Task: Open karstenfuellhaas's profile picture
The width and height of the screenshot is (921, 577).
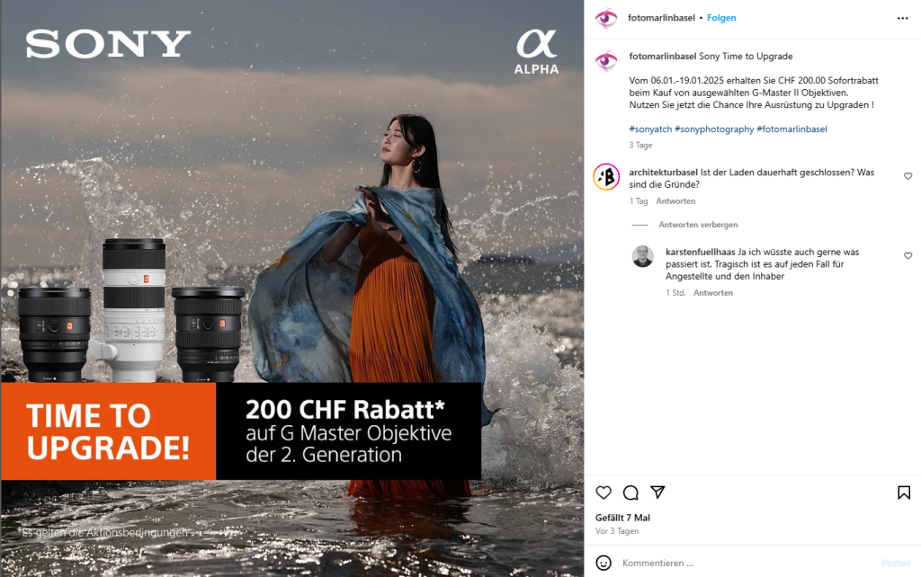Action: [642, 256]
